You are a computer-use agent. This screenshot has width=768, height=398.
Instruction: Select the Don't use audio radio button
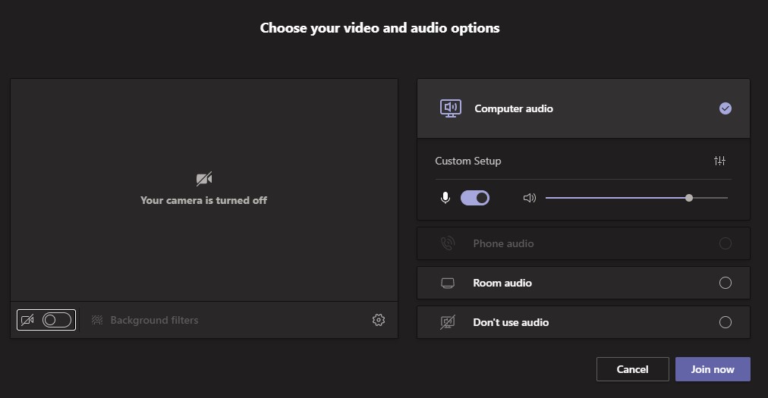(726, 322)
